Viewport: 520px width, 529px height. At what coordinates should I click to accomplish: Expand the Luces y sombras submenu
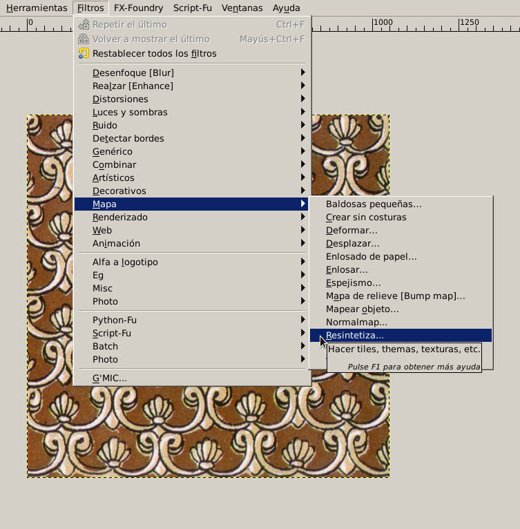[x=191, y=112]
